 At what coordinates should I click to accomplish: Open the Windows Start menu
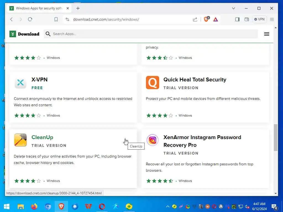(x=7, y=206)
